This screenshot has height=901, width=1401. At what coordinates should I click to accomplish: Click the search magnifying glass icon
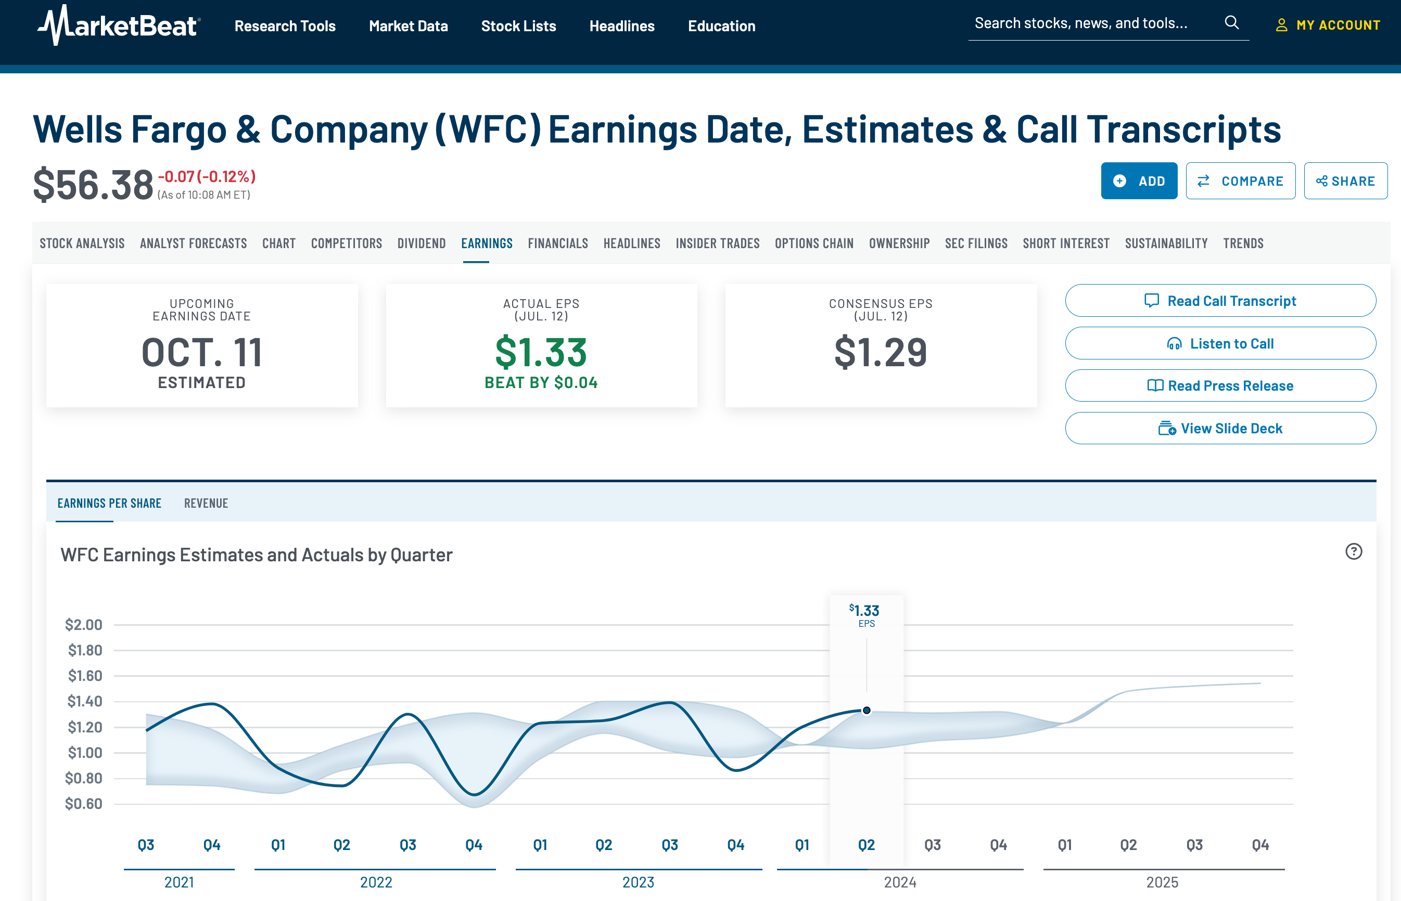[1231, 23]
